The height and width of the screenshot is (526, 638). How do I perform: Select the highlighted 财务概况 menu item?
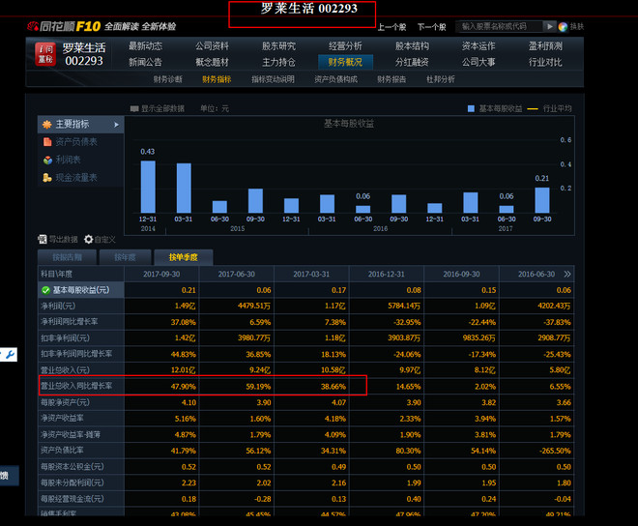point(345,62)
